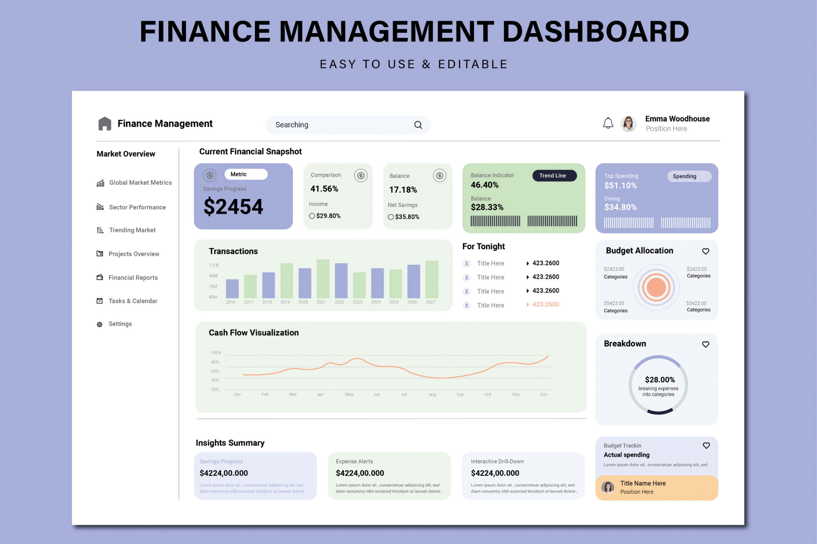Click the dollar icon on the Comparison card

361,175
